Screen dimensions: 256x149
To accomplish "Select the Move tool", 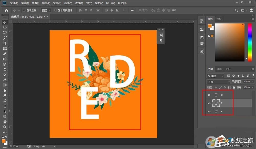I will click(x=5, y=22).
